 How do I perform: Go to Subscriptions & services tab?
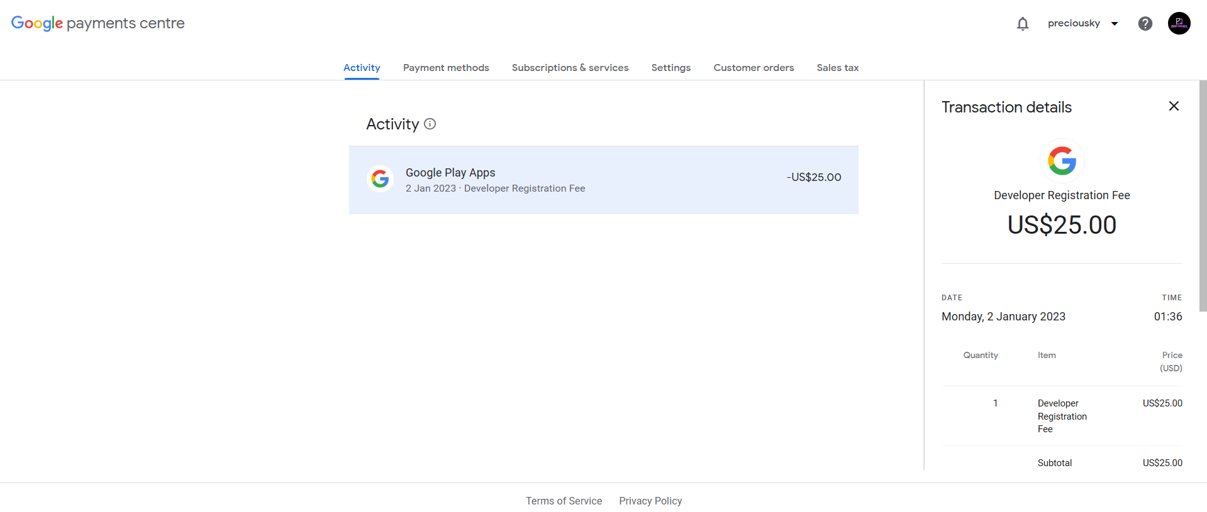click(570, 67)
